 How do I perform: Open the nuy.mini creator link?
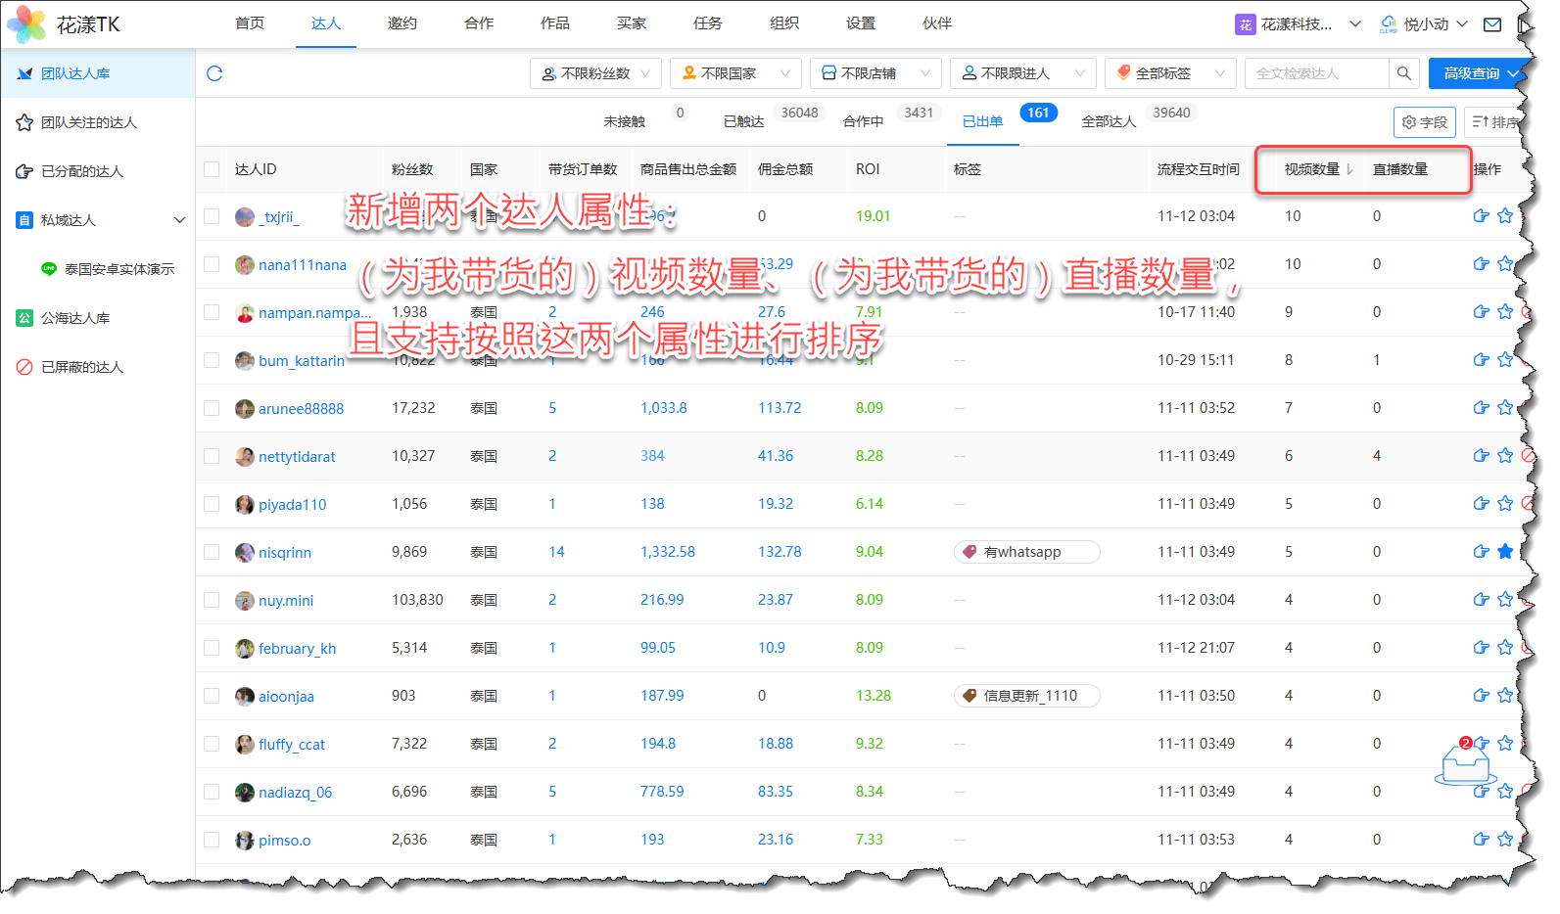pyautogui.click(x=286, y=601)
